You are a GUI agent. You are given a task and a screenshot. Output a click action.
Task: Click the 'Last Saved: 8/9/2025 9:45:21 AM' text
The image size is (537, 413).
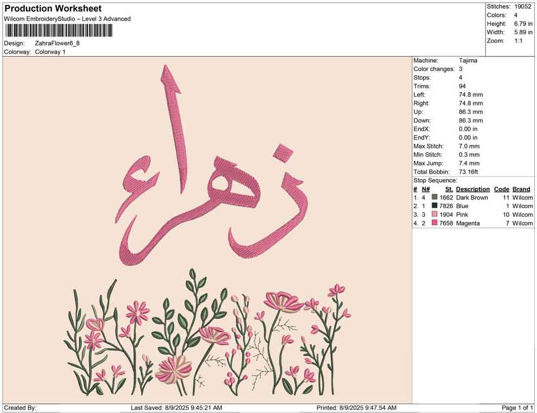pyautogui.click(x=176, y=408)
